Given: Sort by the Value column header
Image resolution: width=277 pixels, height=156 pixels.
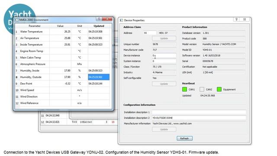Looking at the screenshot, I should [x=60, y=26].
